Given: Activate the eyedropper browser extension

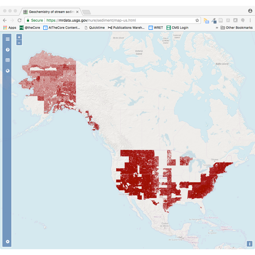Looking at the screenshot, I should [x=214, y=20].
